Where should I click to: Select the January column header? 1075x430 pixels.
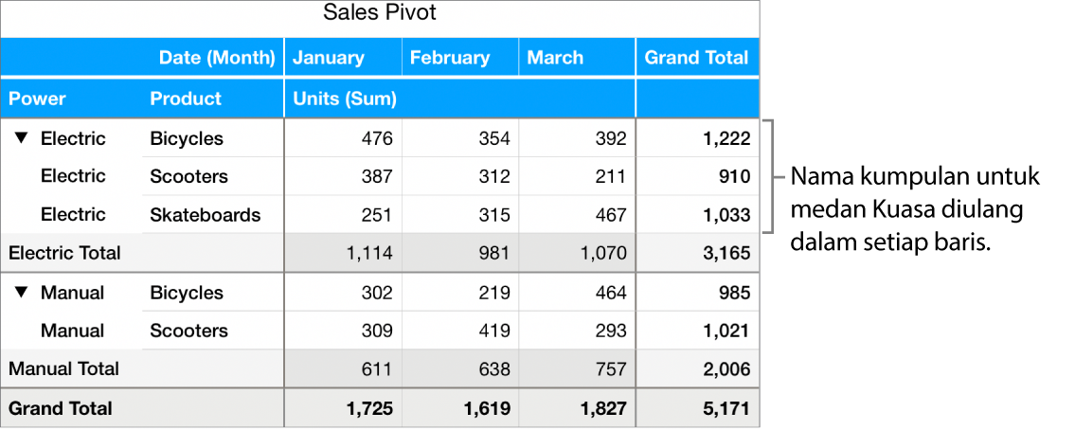(x=329, y=58)
